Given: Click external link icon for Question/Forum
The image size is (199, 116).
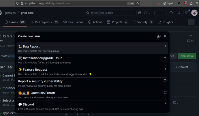Looking at the screenshot, I should pos(165,92).
